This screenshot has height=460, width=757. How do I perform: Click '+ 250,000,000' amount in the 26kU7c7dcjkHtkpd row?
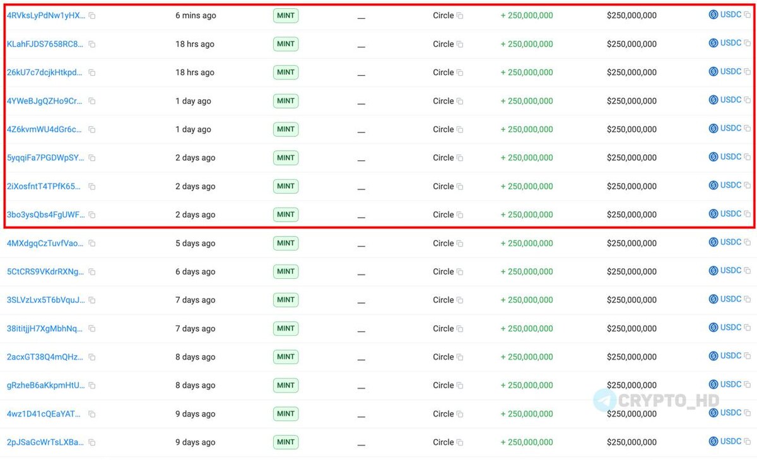point(527,73)
